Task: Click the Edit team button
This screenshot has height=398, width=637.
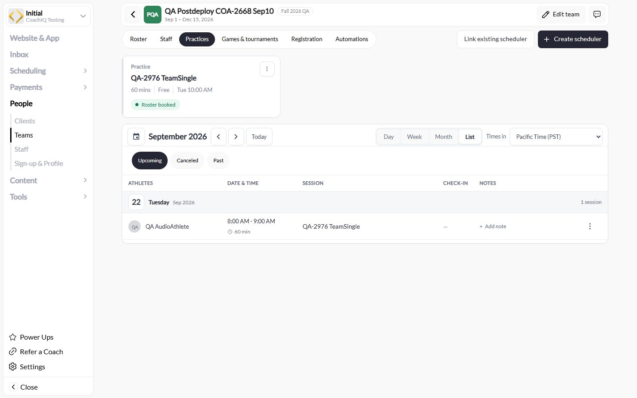Action: pyautogui.click(x=561, y=15)
